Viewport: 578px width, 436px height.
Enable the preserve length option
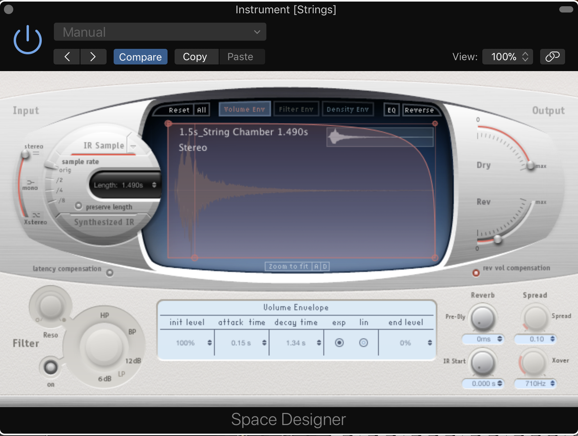pos(78,206)
